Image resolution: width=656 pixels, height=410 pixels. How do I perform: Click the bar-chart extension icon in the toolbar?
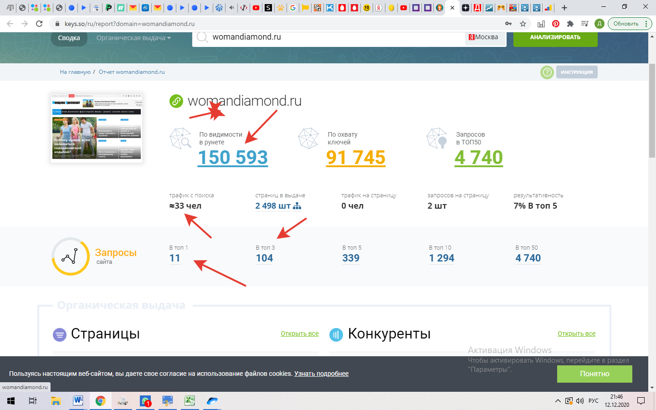[541, 24]
